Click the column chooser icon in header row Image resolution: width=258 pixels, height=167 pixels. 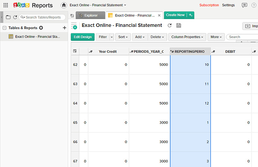tap(75, 51)
